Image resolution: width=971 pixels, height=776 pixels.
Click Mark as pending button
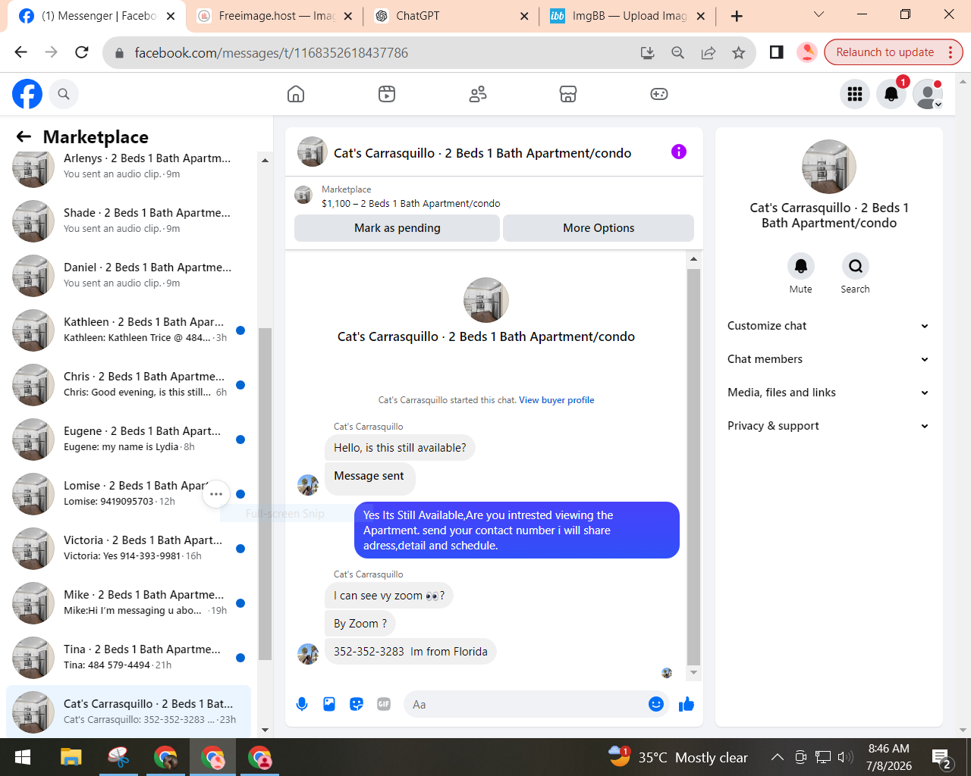pos(397,228)
